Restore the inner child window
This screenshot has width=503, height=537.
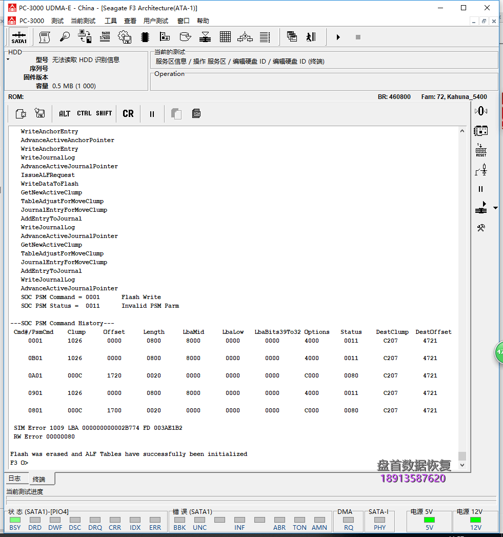(x=484, y=21)
